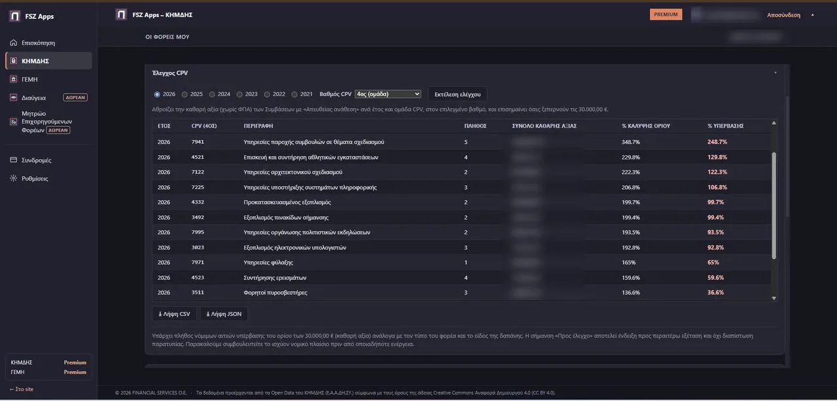Click the logo beside 'FSZ Apps – ΚΗΜΔΗΣ' header
This screenshot has height=401, width=837.
point(121,14)
